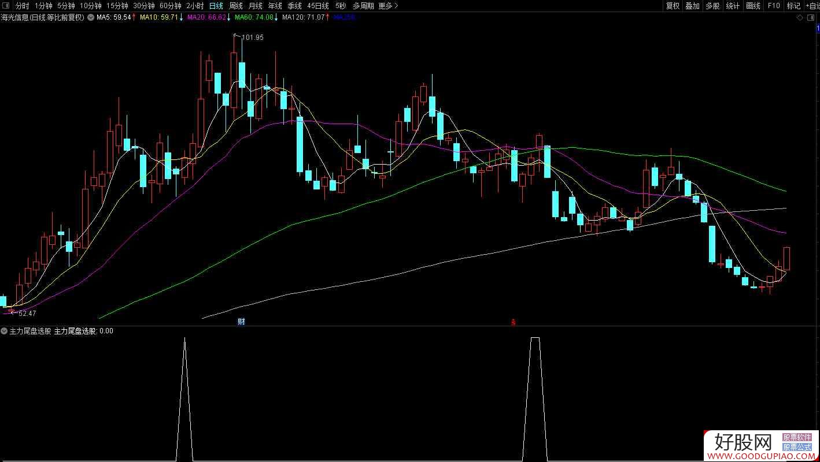Open the 复权 adjustment menu
Screen dimensions: 820x462
pyautogui.click(x=673, y=6)
